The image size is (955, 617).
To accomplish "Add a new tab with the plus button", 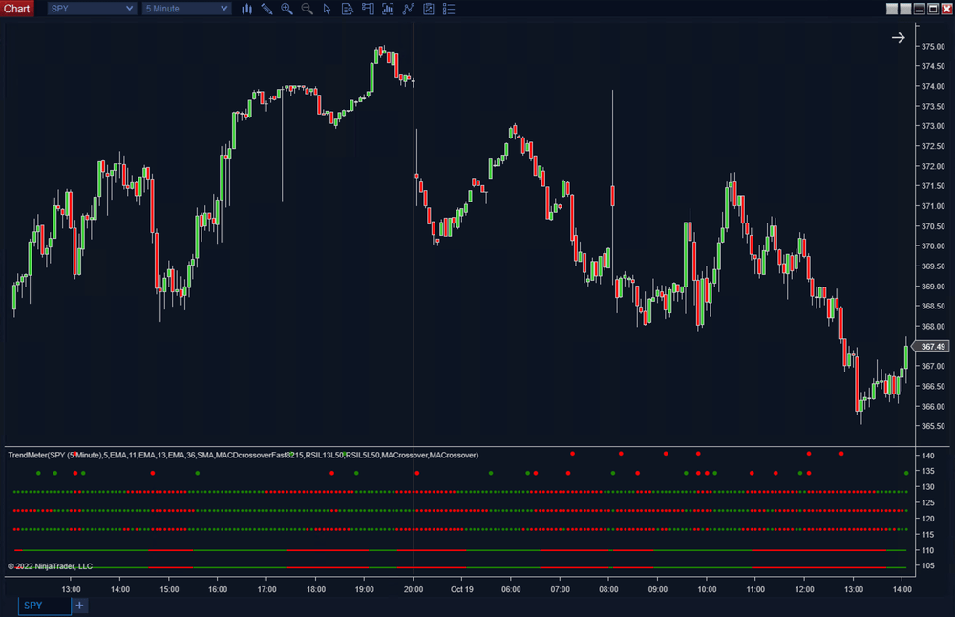I will (79, 605).
